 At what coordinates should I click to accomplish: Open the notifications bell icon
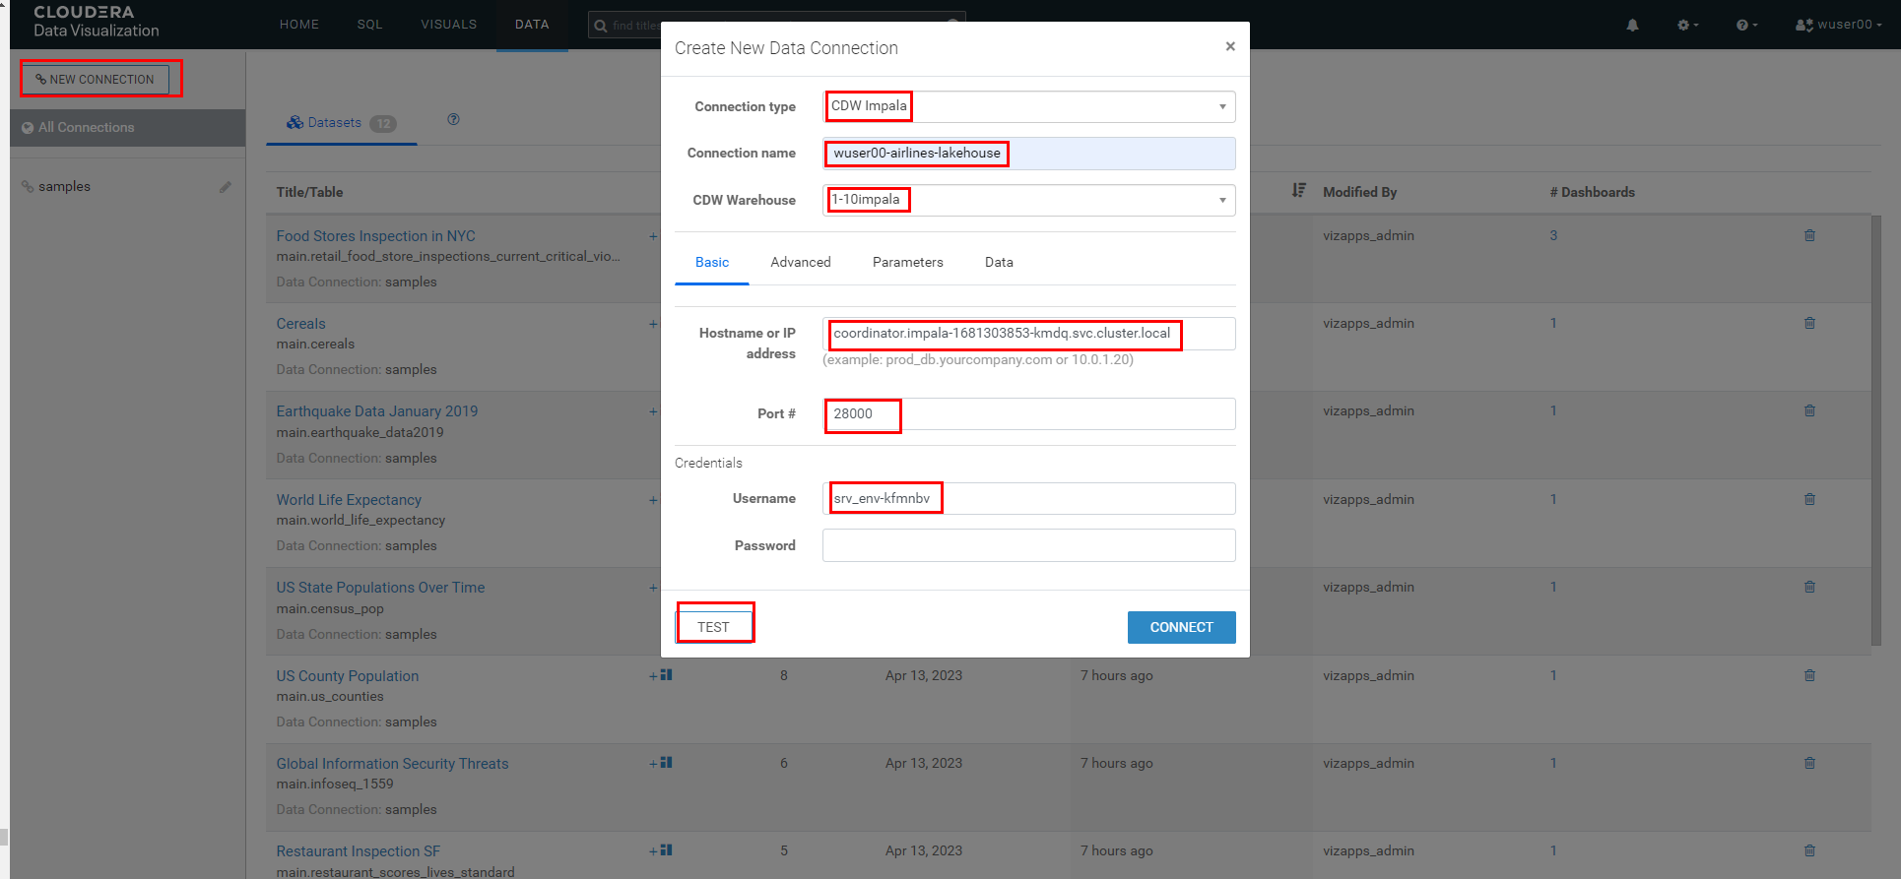click(1632, 25)
